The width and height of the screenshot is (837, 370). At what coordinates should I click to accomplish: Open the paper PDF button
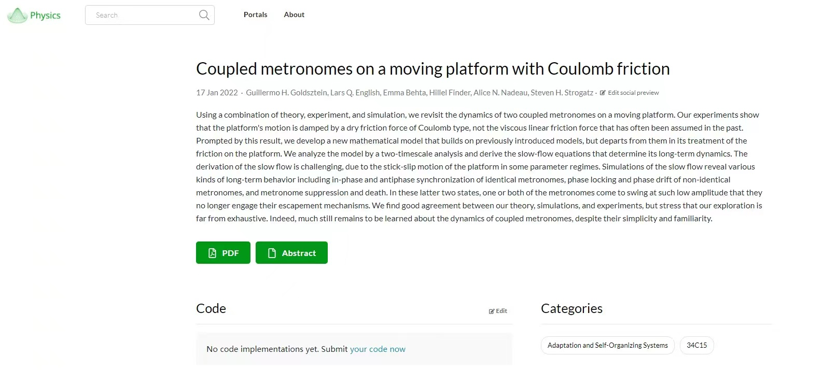223,253
